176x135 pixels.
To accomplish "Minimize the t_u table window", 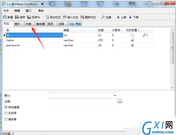I will click(155, 3).
